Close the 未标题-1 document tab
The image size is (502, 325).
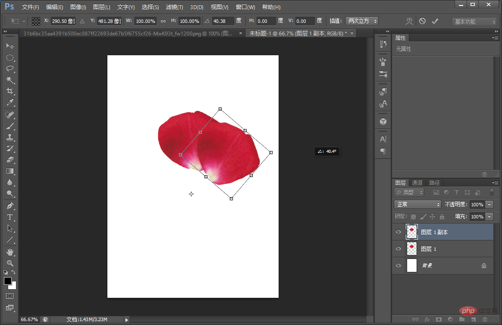coord(352,33)
